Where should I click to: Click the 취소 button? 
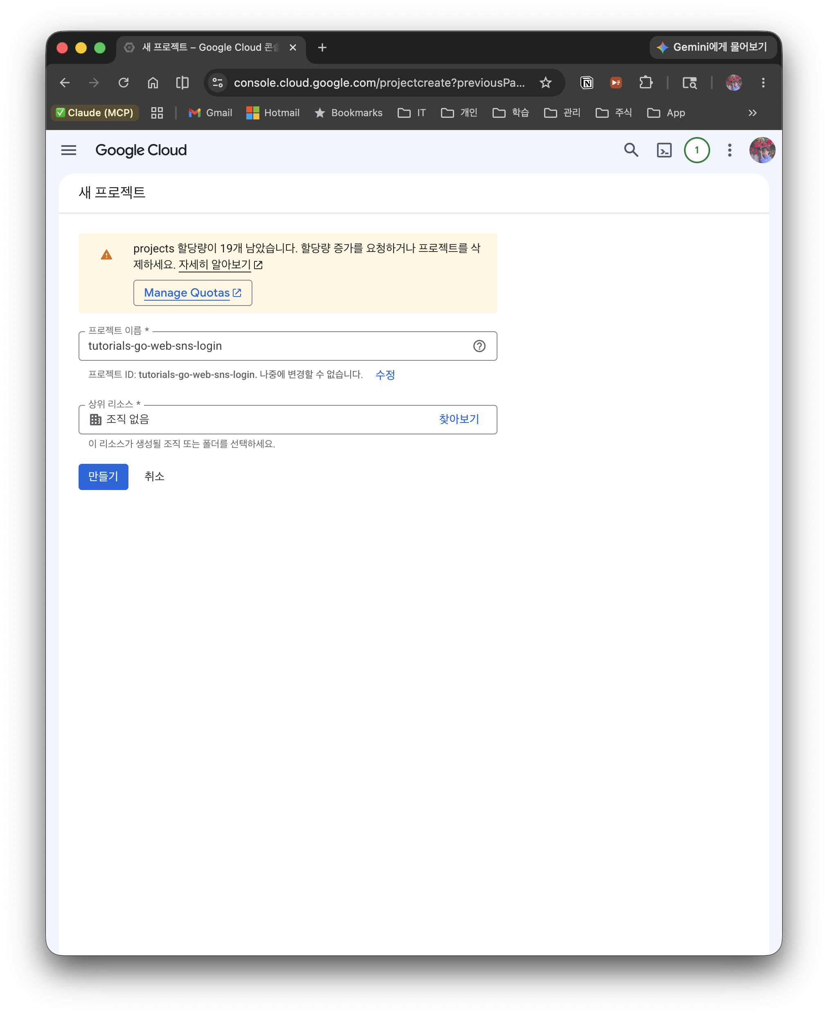pos(155,477)
